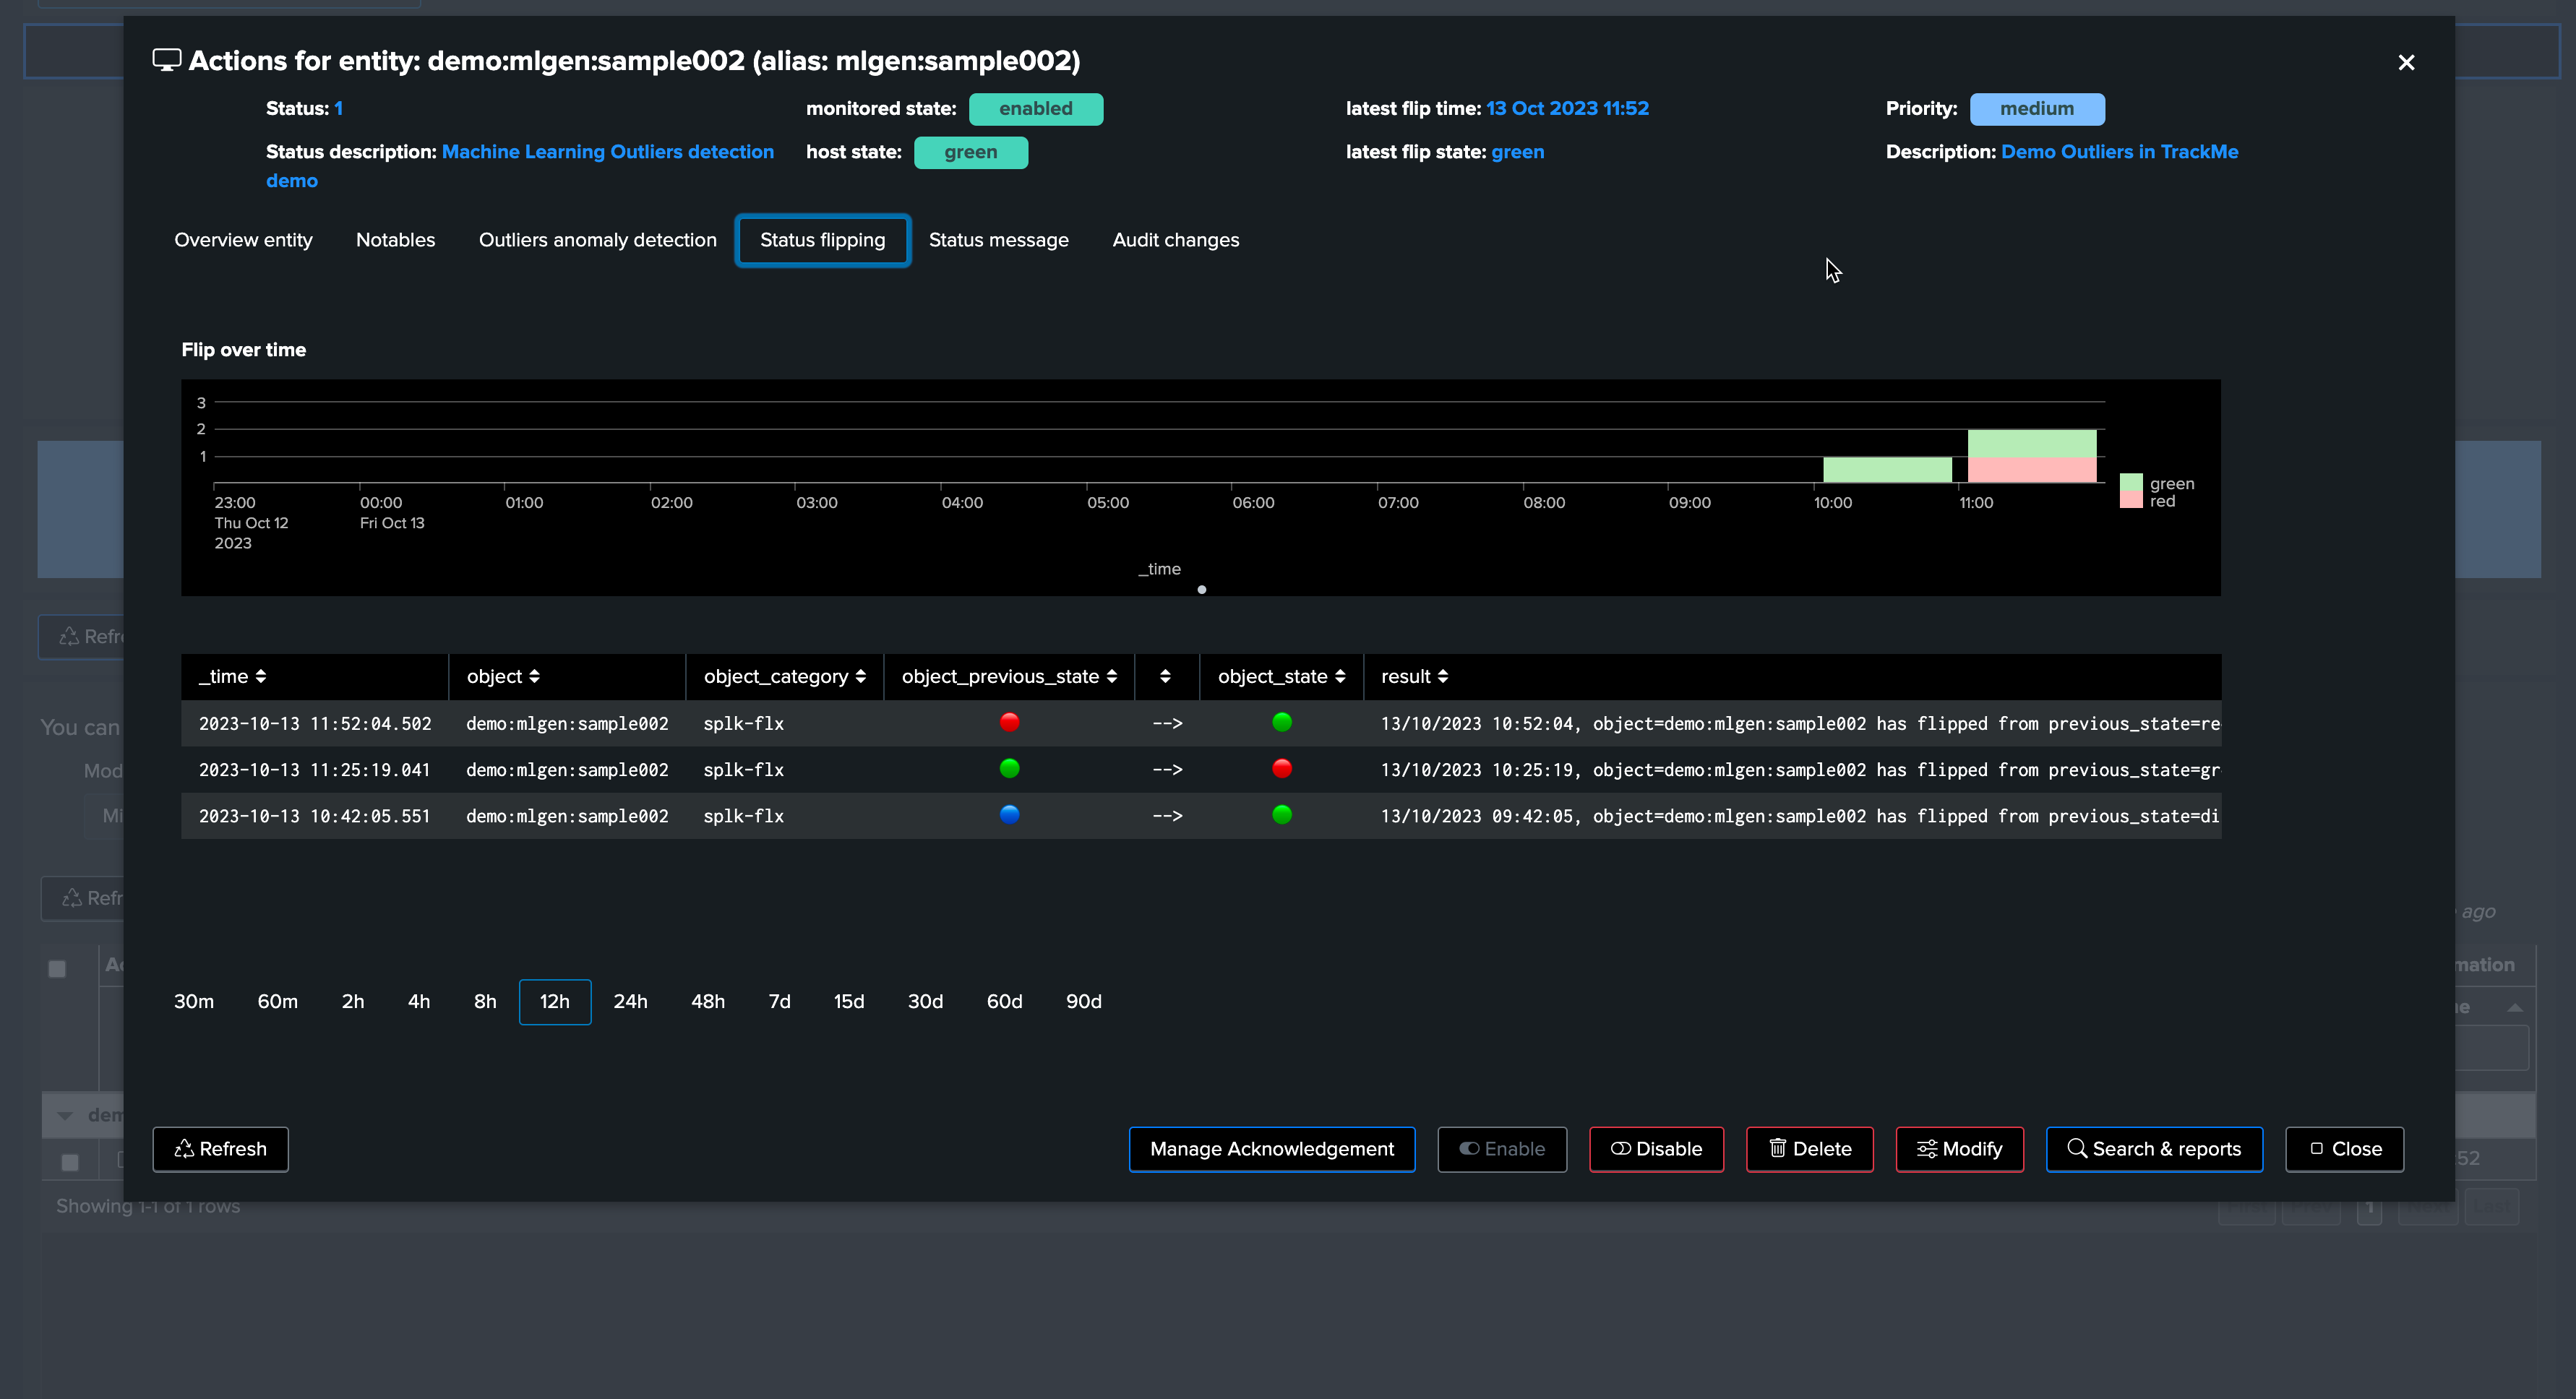
Task: Open the Outliers anomaly detection tab
Action: pyautogui.click(x=597, y=240)
